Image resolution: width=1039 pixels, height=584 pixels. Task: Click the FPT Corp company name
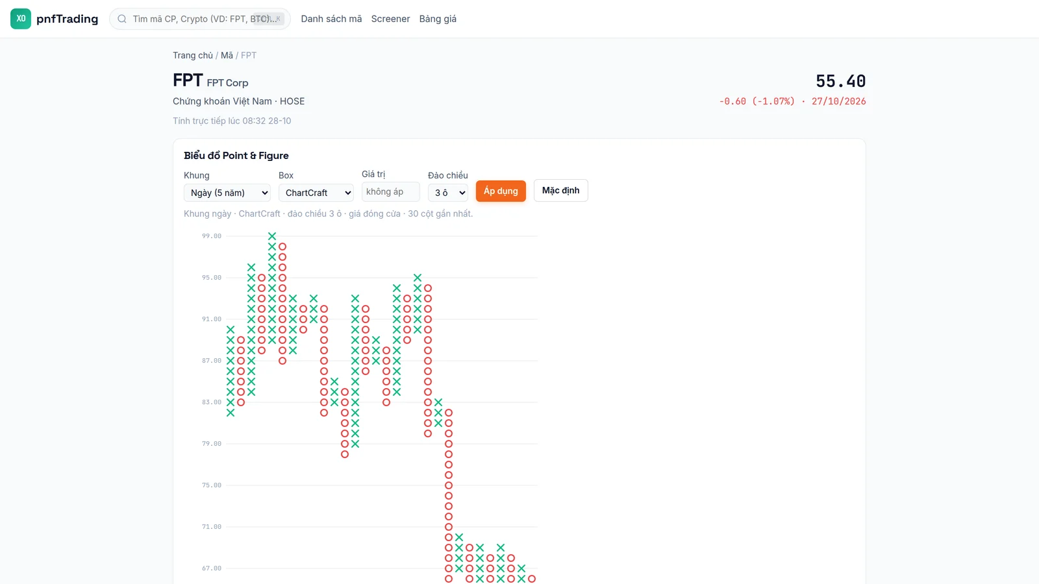click(227, 83)
